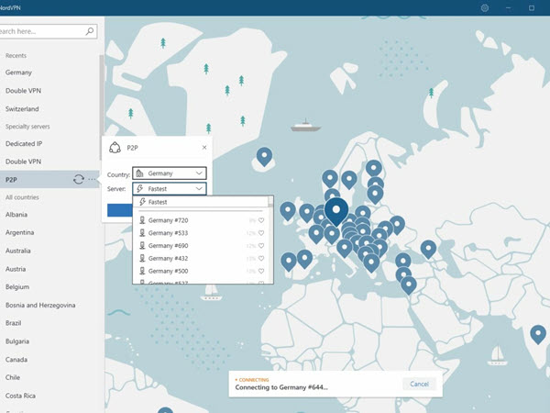The image size is (550, 413).
Task: Select Austria in country list
Action: 16,269
